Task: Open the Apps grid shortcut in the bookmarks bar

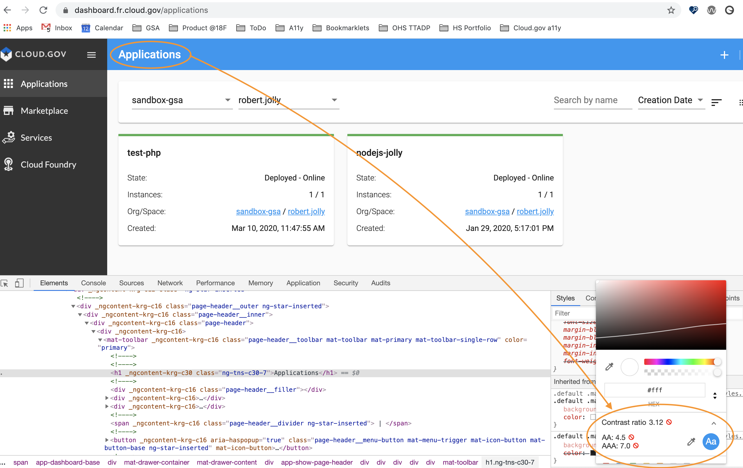Action: pyautogui.click(x=18, y=28)
